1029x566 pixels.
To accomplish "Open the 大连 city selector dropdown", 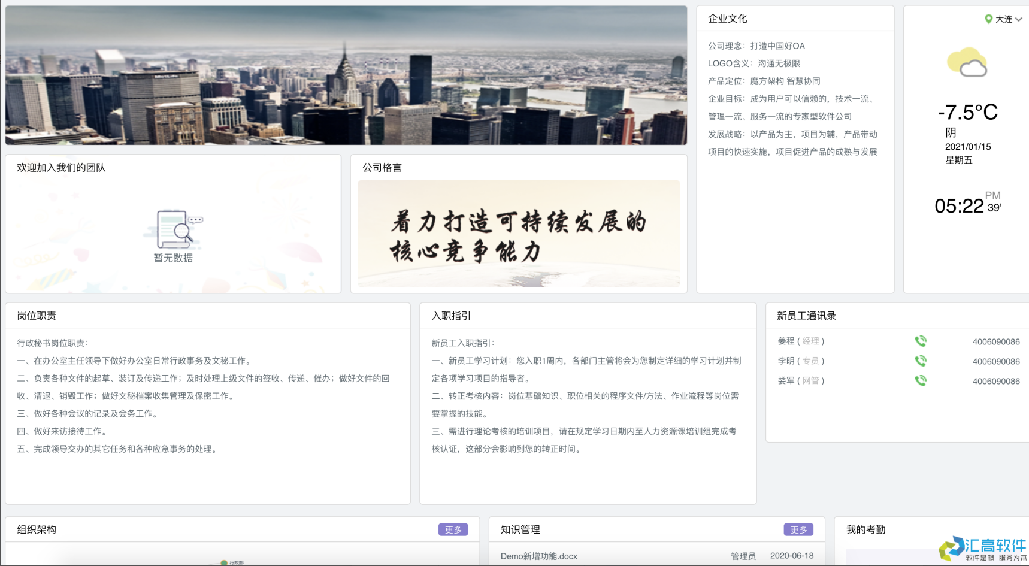I will coord(1005,19).
